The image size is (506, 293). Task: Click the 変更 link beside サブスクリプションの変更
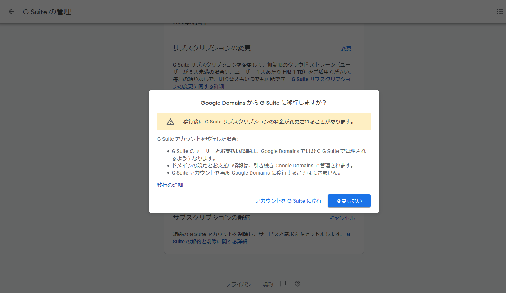[x=346, y=49]
